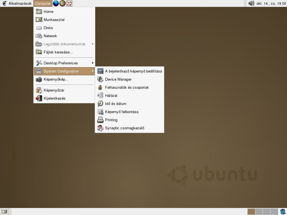Click the Legutóbbi dokumentumok folder icon
The height and width of the screenshot is (215, 287).
[x=39, y=44]
